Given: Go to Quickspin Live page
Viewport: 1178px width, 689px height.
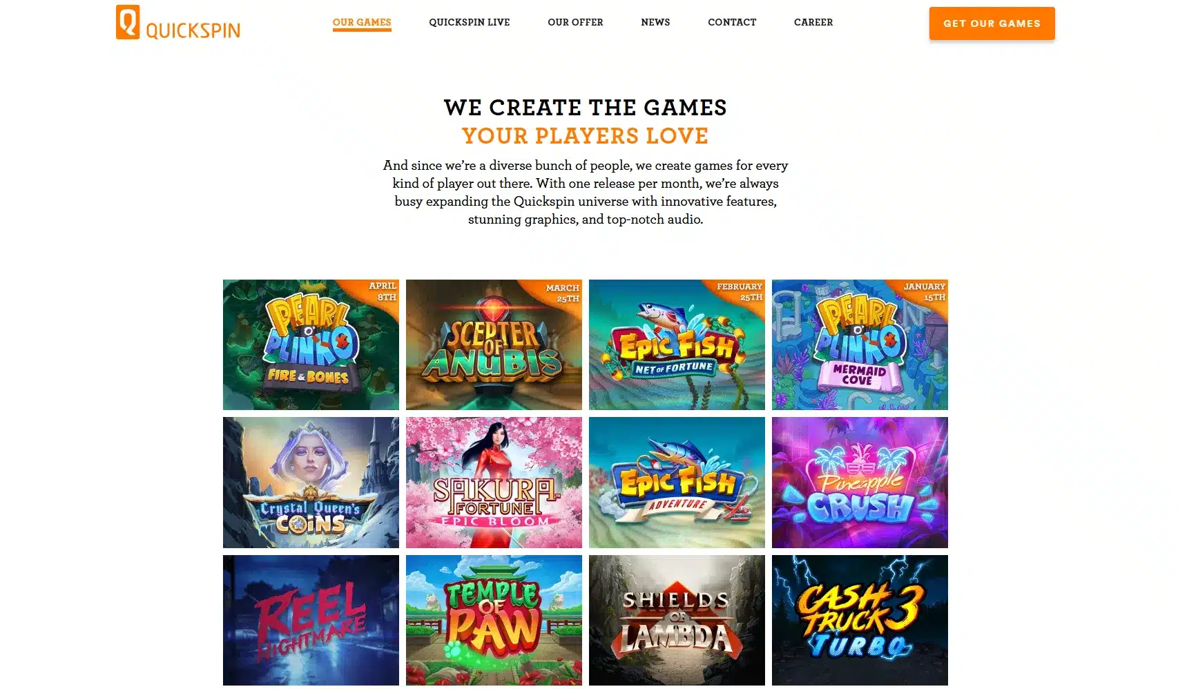Looking at the screenshot, I should click(x=470, y=22).
